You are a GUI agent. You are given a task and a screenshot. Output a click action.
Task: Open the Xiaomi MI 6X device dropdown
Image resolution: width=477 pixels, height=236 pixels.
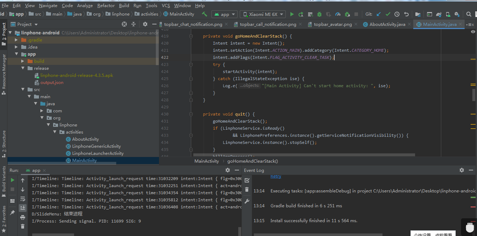(x=263, y=15)
